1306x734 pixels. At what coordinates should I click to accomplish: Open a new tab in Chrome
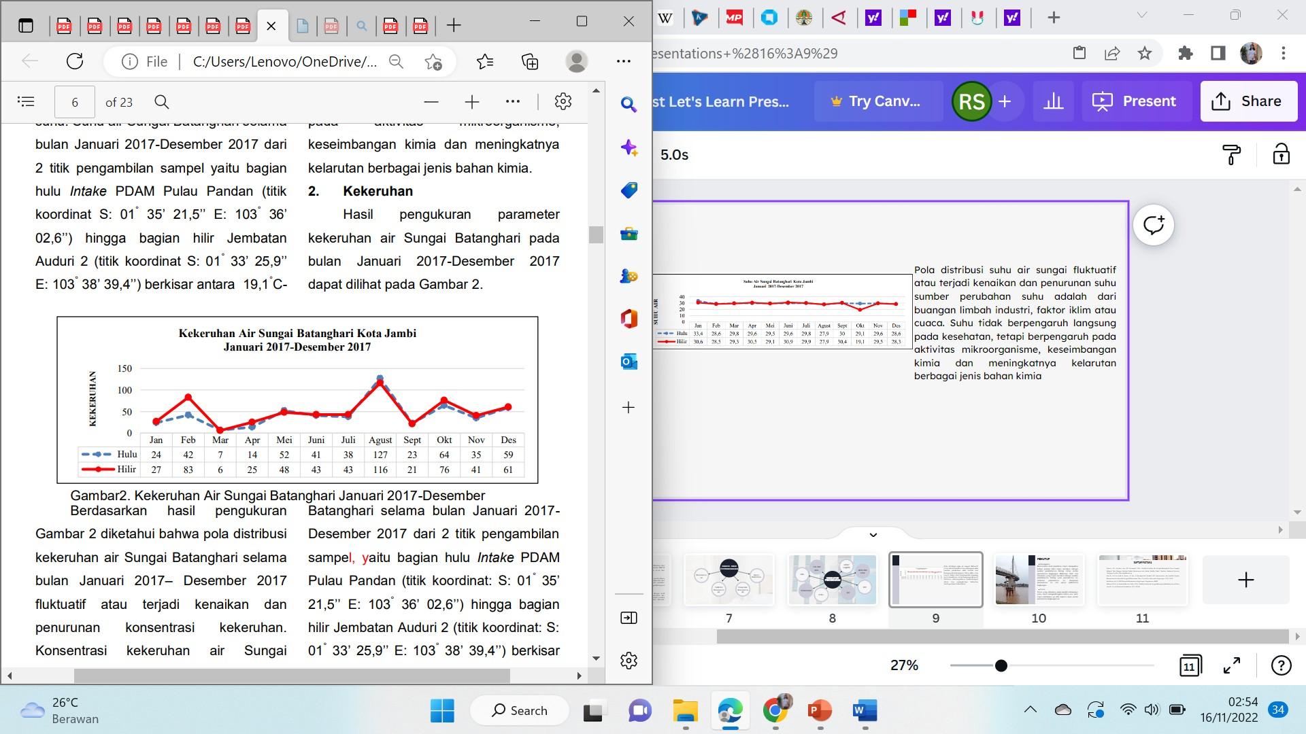tap(1054, 18)
